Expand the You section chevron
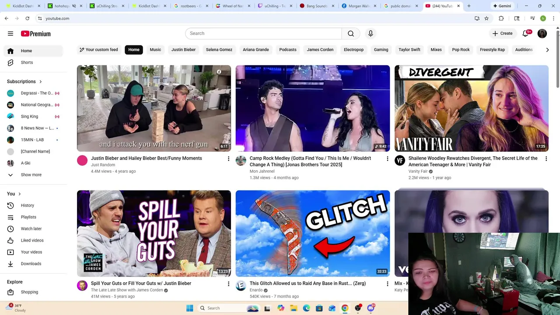 [19, 194]
